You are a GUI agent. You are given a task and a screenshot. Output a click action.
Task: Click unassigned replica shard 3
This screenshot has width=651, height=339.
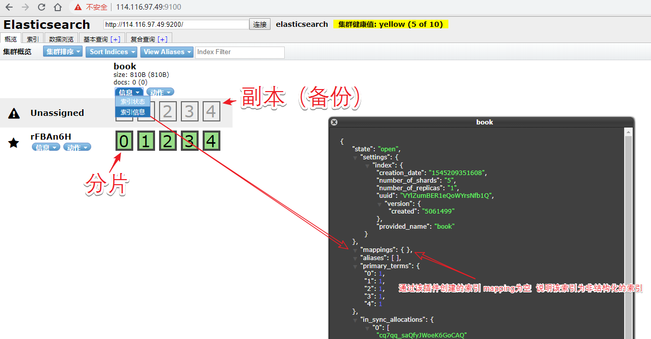[x=189, y=112]
